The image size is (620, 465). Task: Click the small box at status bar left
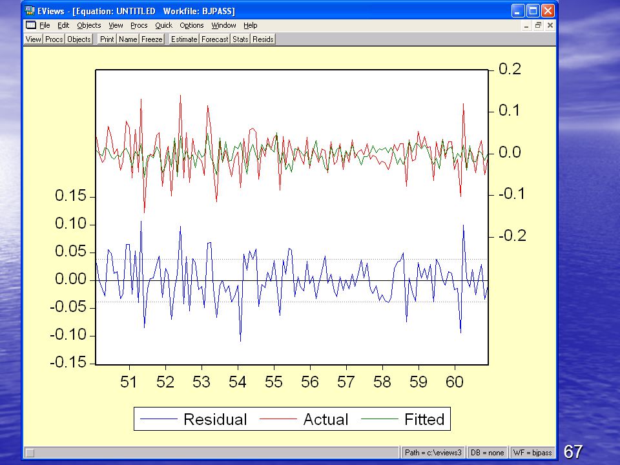tap(30, 453)
